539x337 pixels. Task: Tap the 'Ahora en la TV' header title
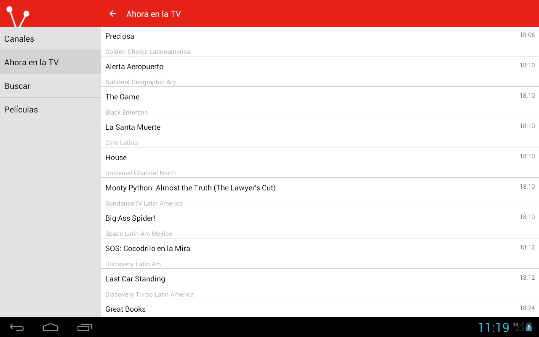[153, 14]
